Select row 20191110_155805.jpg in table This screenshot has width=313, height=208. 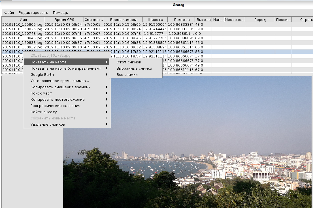click(x=22, y=25)
